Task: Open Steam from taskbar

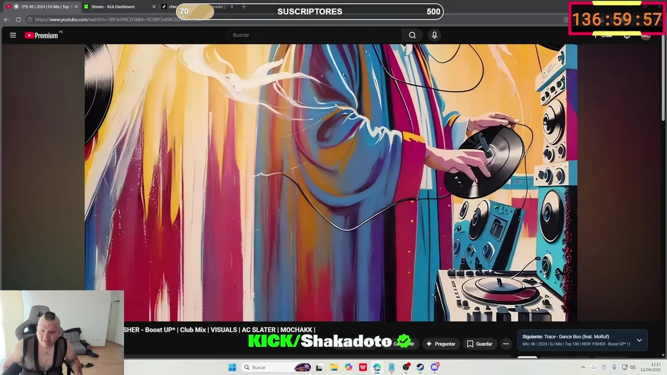Action: 420,367
